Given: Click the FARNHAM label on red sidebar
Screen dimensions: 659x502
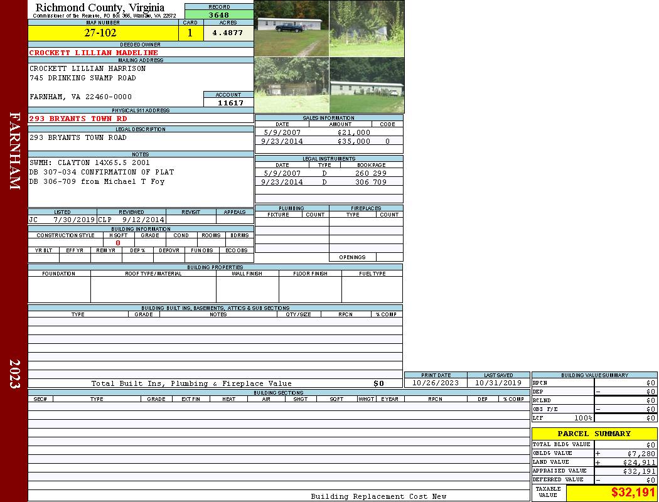Looking at the screenshot, I should click(x=14, y=151).
